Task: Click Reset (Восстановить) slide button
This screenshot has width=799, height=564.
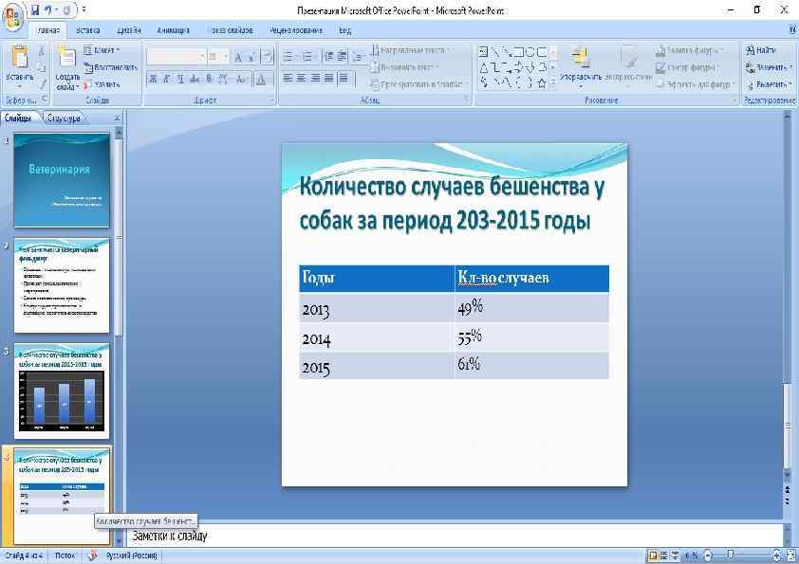Action: pyautogui.click(x=111, y=67)
